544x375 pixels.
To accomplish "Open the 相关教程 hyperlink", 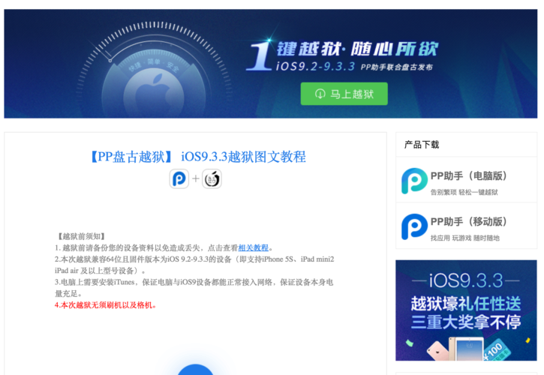I will tap(254, 247).
